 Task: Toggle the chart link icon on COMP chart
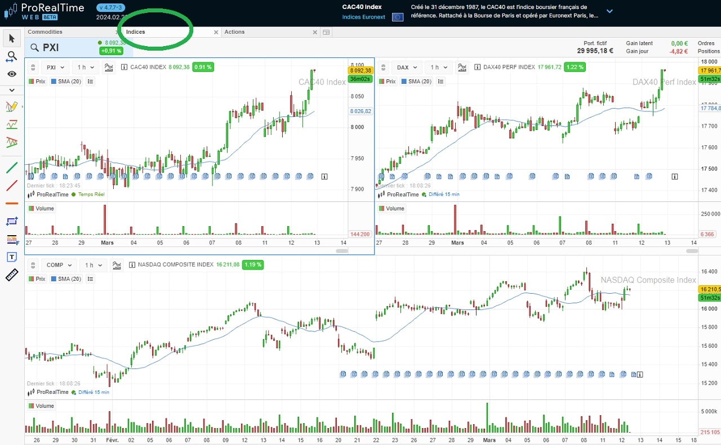[x=33, y=265]
